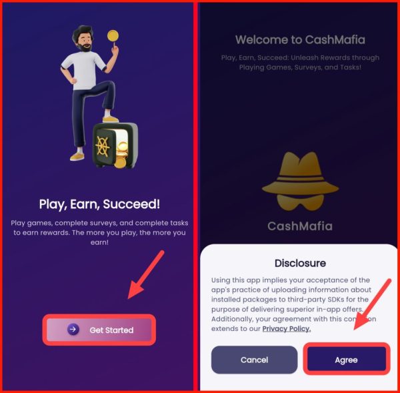Click the red arrow pointing to Get Started
The height and width of the screenshot is (393, 400).
pyautogui.click(x=145, y=275)
